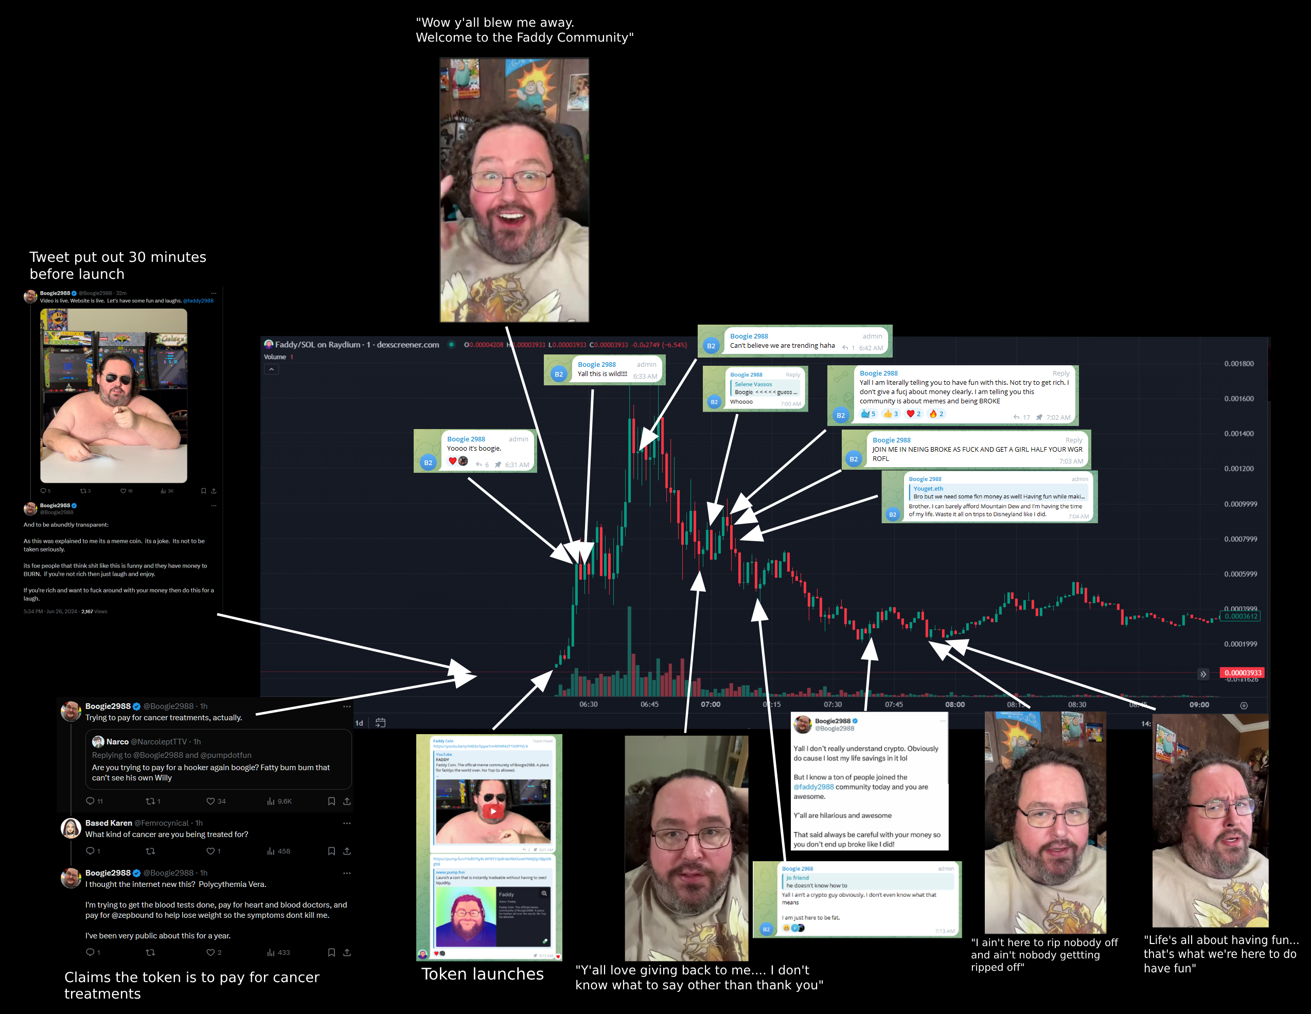Image resolution: width=1311 pixels, height=1014 pixels.
Task: Share the 'Video is live' tweet
Action: pos(214,491)
